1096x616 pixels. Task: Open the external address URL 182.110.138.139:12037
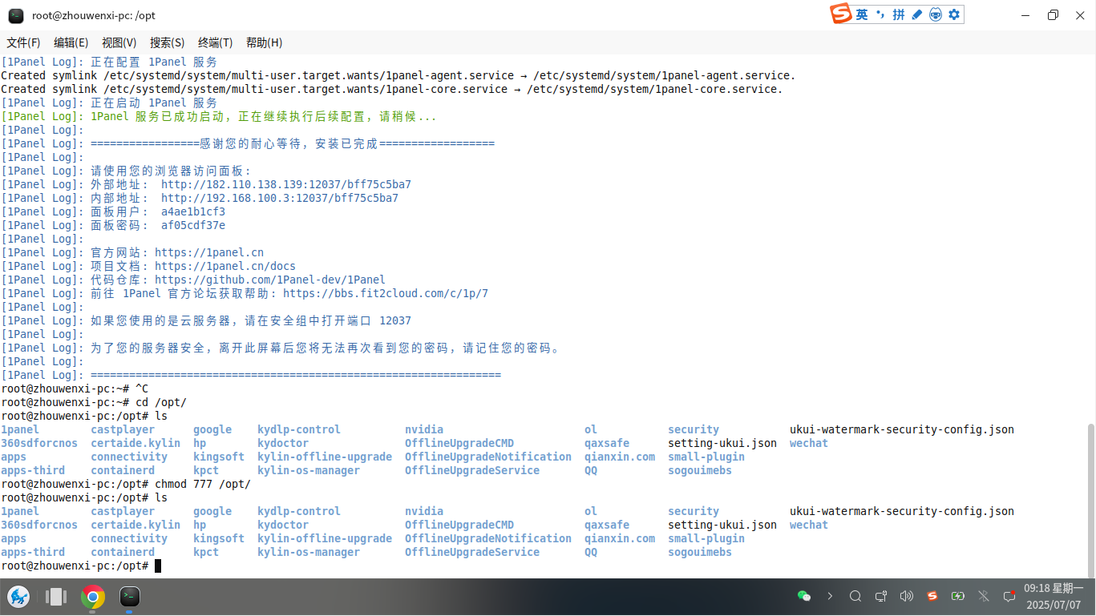point(286,184)
